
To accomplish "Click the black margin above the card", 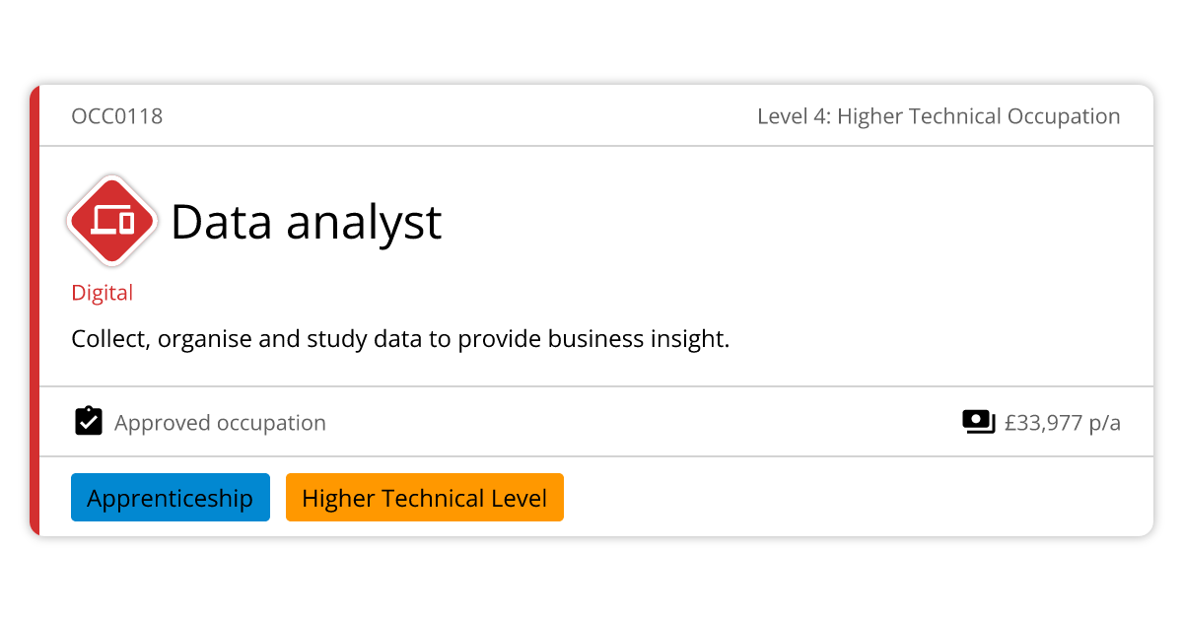I will click(x=591, y=41).
